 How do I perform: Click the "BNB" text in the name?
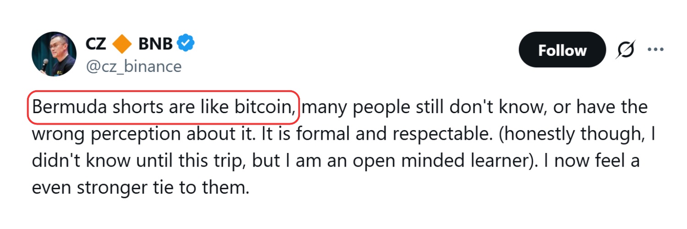pos(155,44)
